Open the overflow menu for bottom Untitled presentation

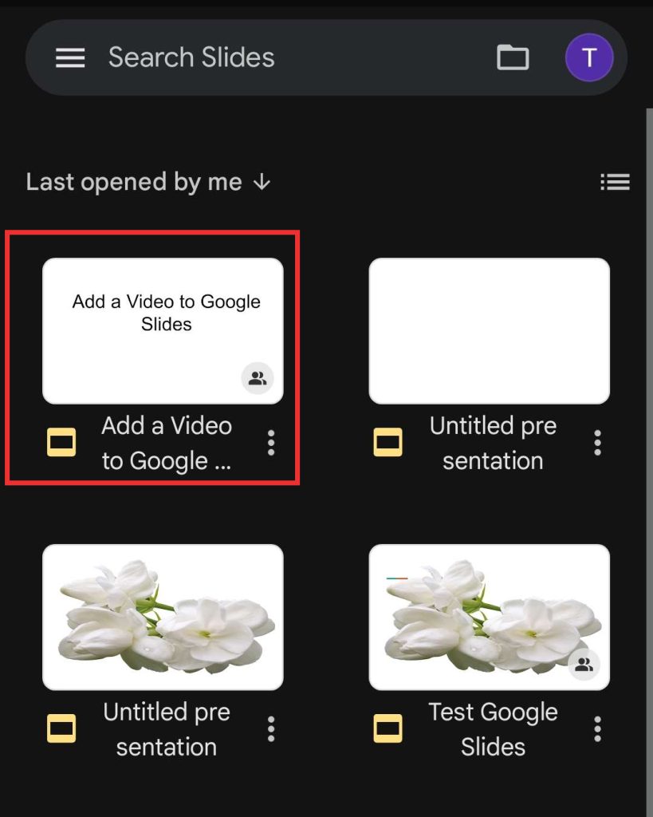tap(270, 728)
